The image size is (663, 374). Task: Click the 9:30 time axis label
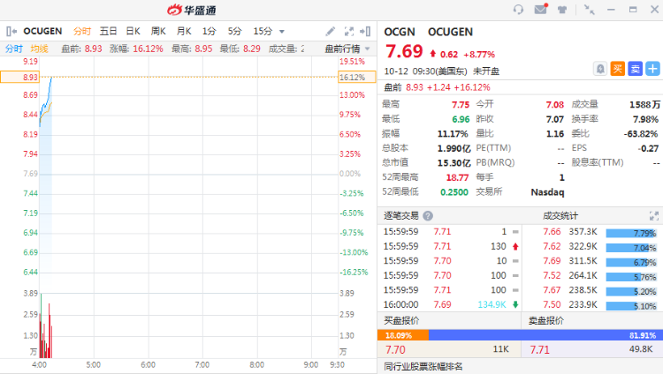click(337, 364)
